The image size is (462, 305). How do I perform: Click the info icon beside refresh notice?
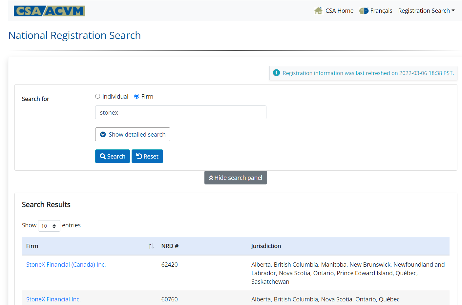(277, 73)
